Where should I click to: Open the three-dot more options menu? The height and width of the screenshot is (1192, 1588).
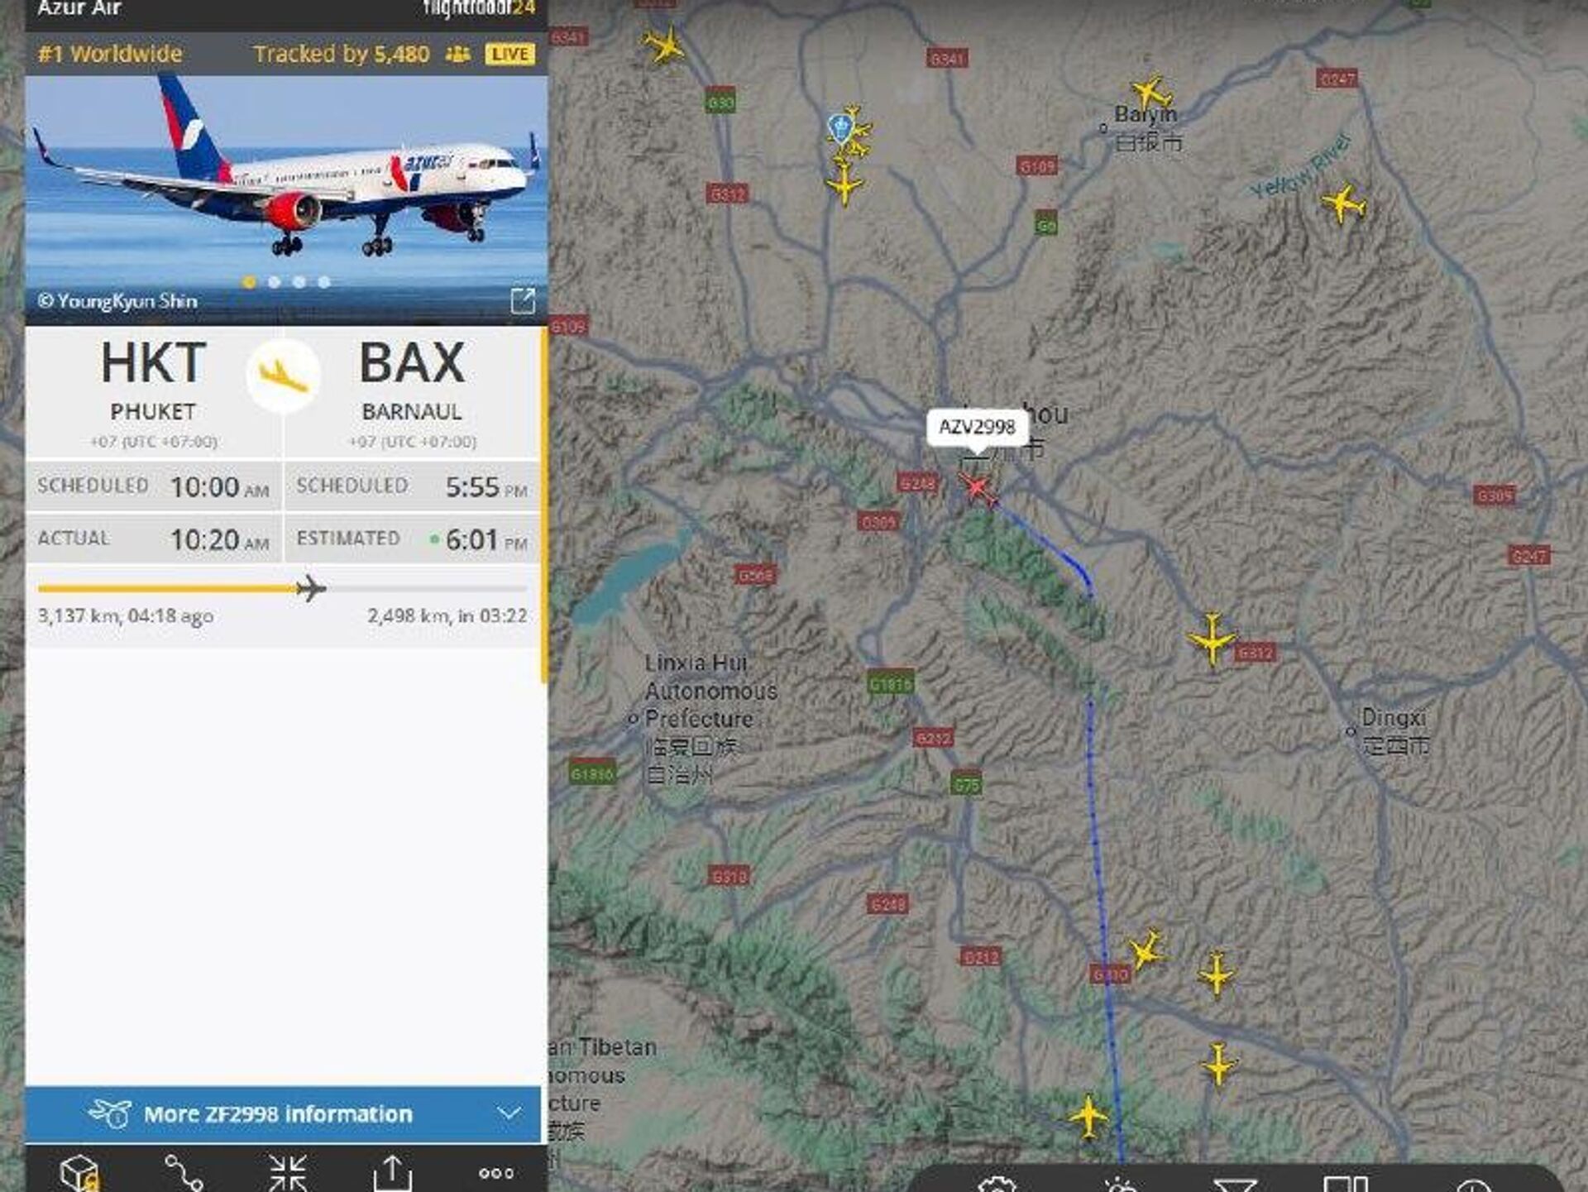coord(496,1173)
